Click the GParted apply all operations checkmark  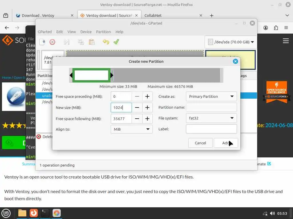(x=116, y=42)
